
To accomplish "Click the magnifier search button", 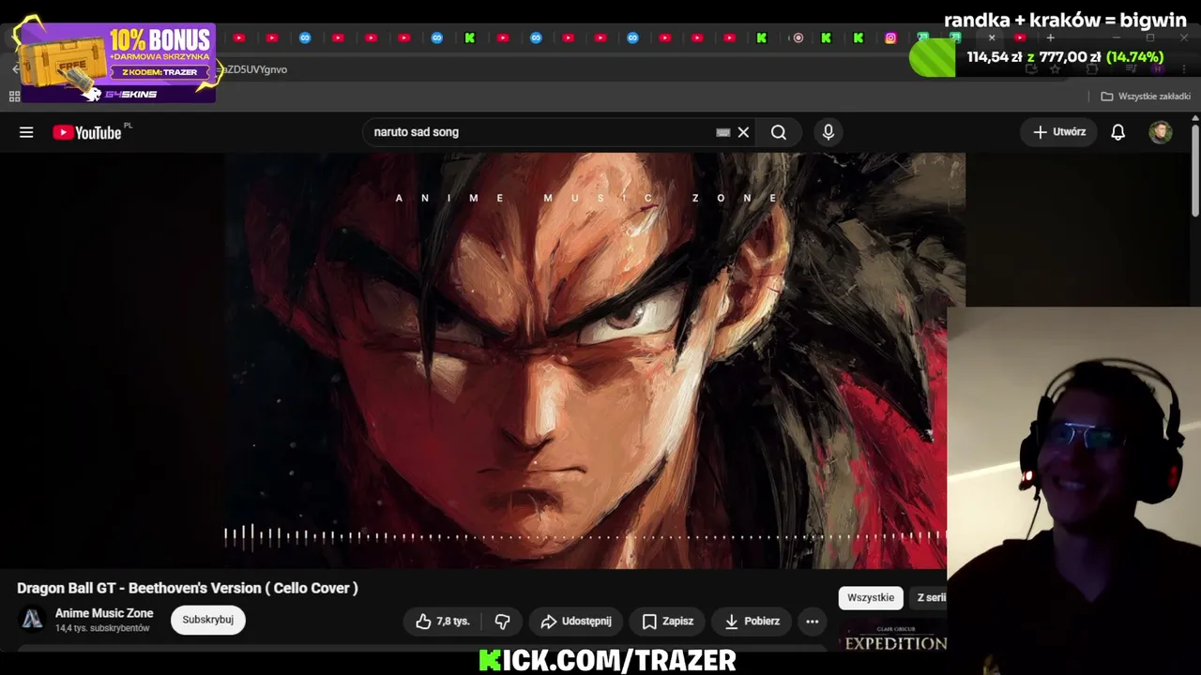I will coord(779,132).
